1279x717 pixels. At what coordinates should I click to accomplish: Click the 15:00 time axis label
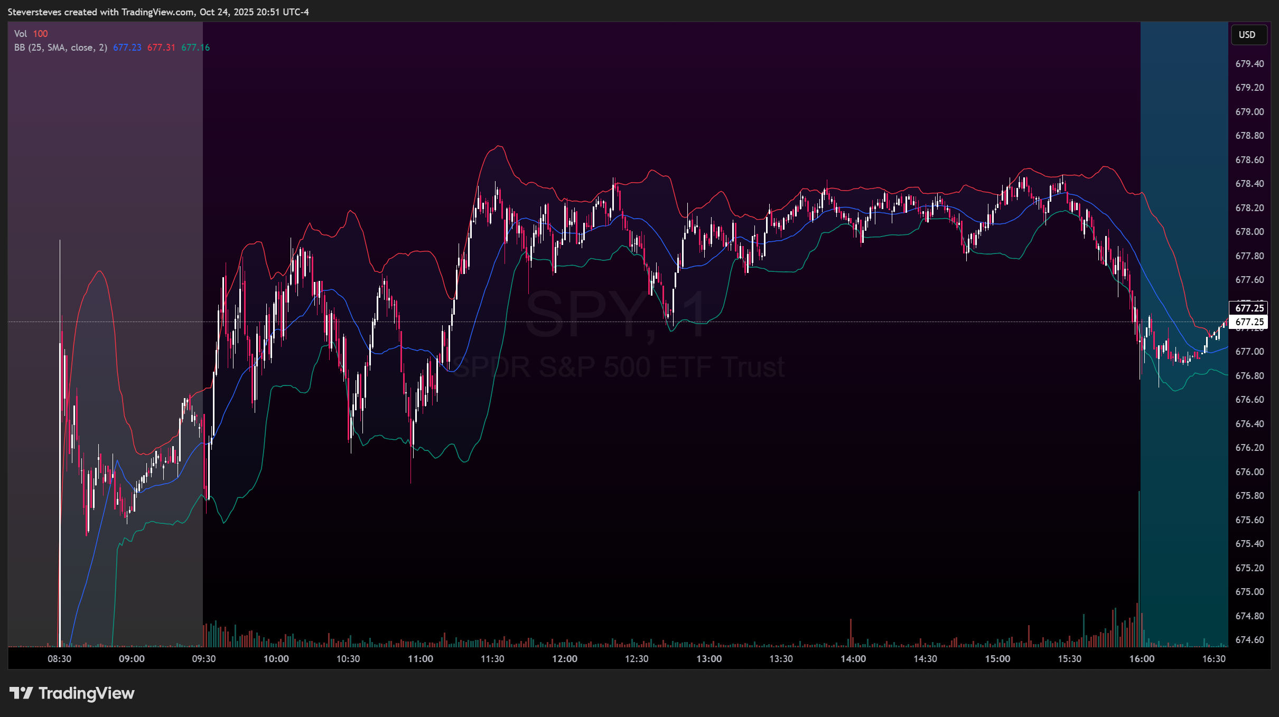[x=997, y=658]
